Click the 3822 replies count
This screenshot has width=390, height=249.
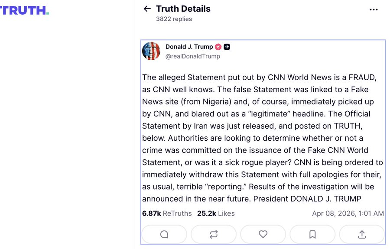point(174,19)
